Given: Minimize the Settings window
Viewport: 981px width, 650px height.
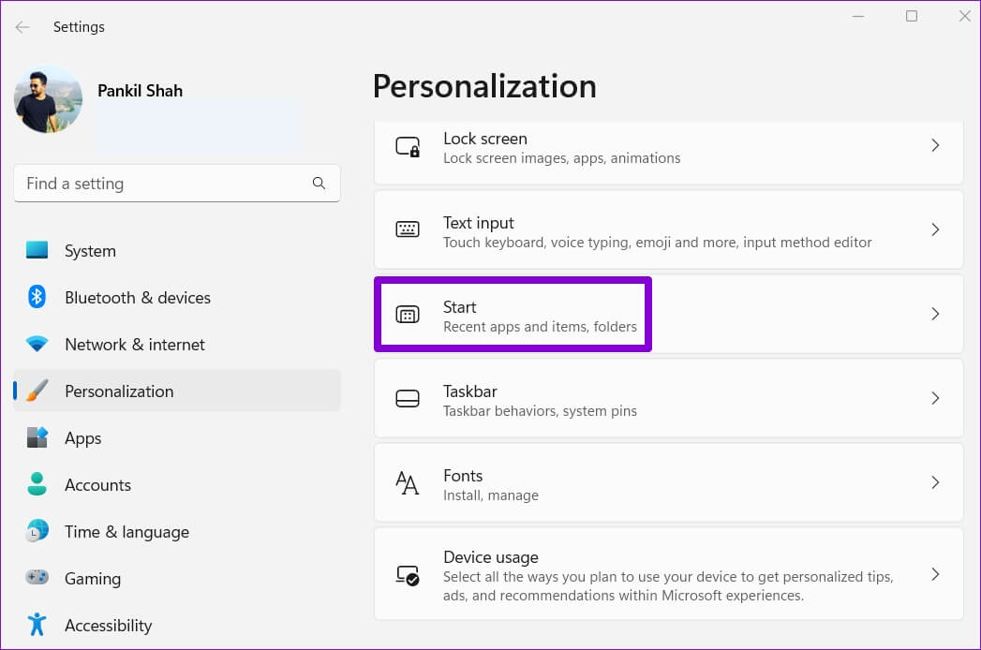Looking at the screenshot, I should point(858,16).
